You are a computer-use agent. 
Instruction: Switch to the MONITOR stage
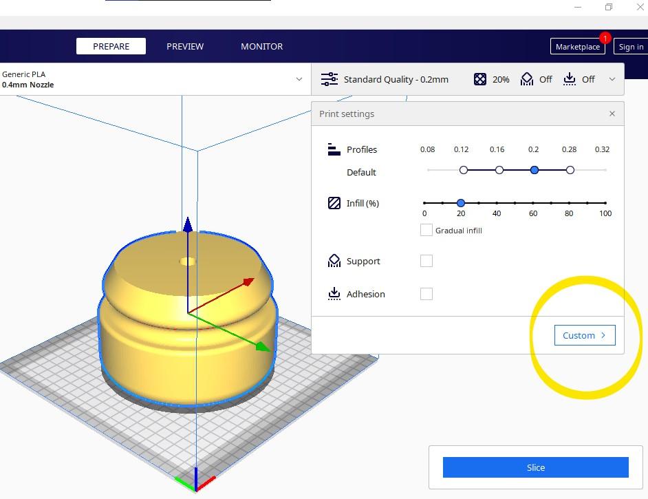click(x=261, y=46)
